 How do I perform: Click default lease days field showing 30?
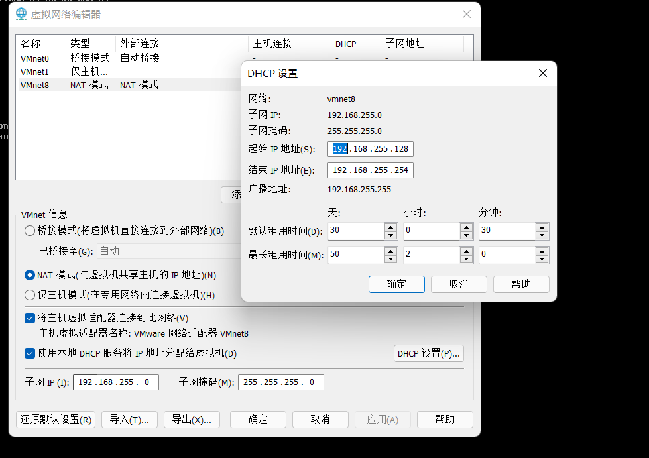[x=357, y=231]
